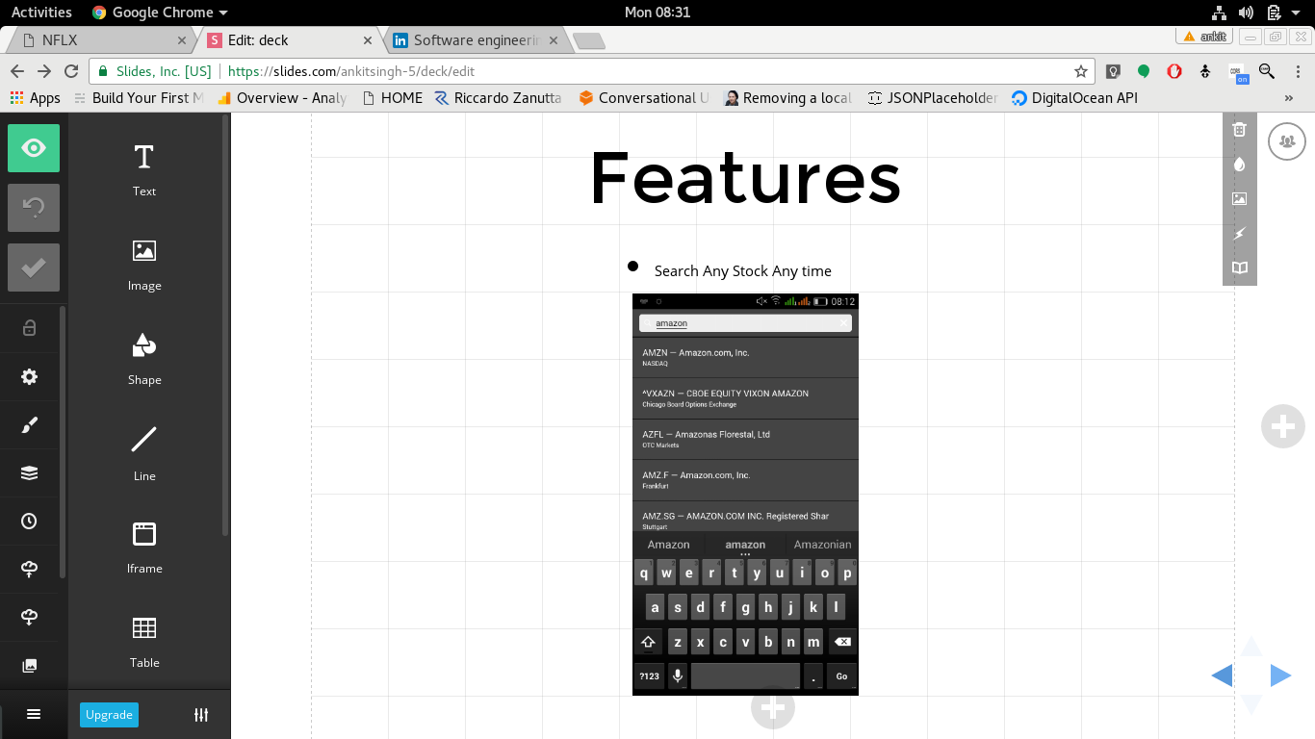Viewport: 1315px width, 739px height.
Task: Click the green eye Preview button
Action: click(34, 148)
